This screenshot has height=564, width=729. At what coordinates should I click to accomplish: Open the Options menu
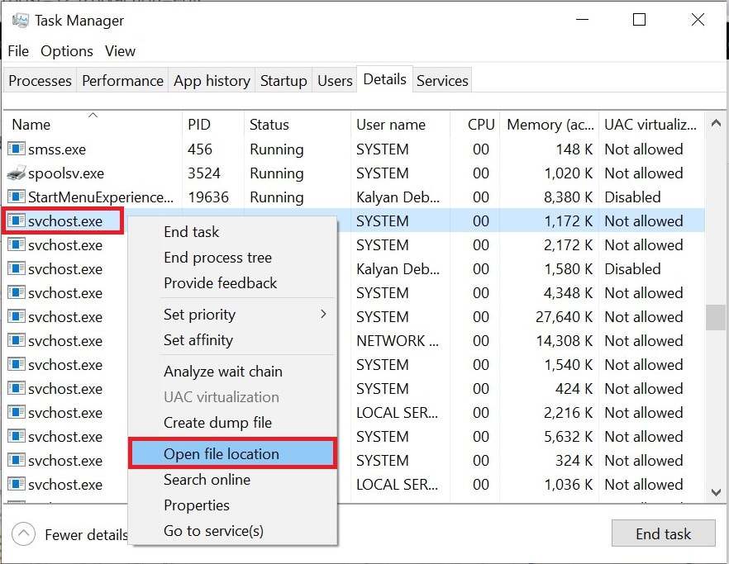point(67,50)
